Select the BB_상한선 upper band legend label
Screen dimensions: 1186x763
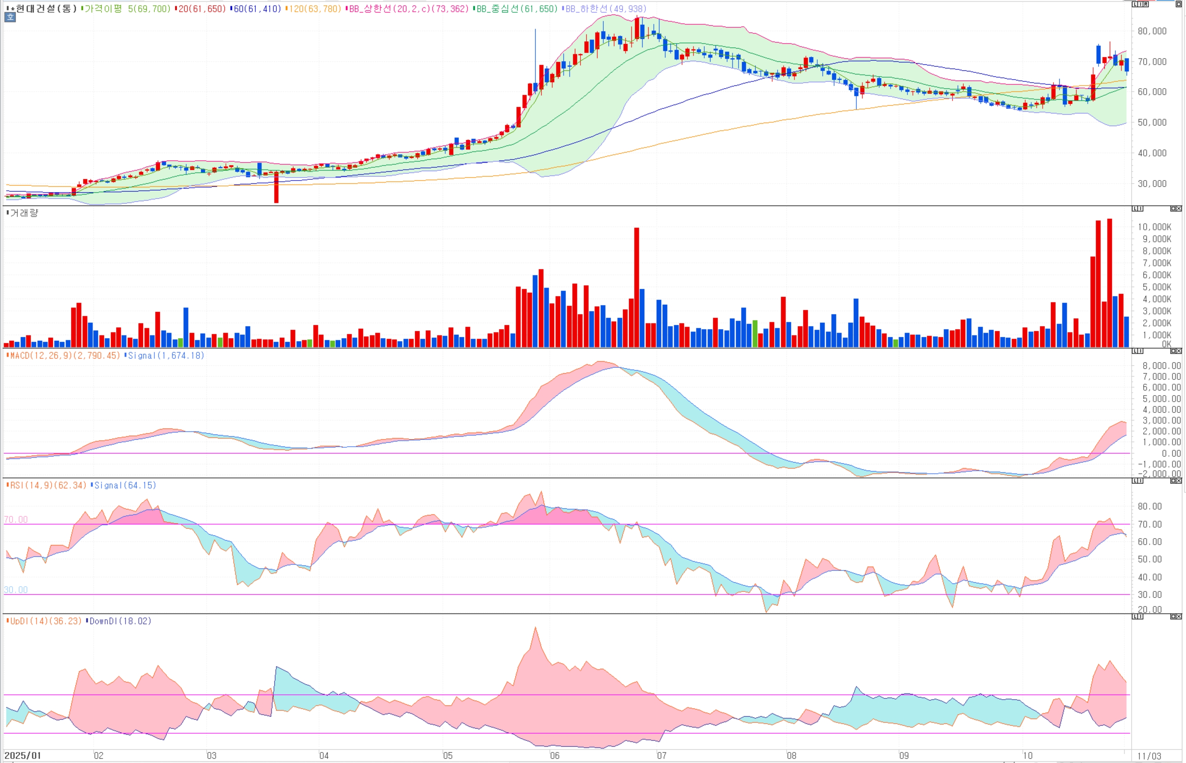[x=409, y=9]
